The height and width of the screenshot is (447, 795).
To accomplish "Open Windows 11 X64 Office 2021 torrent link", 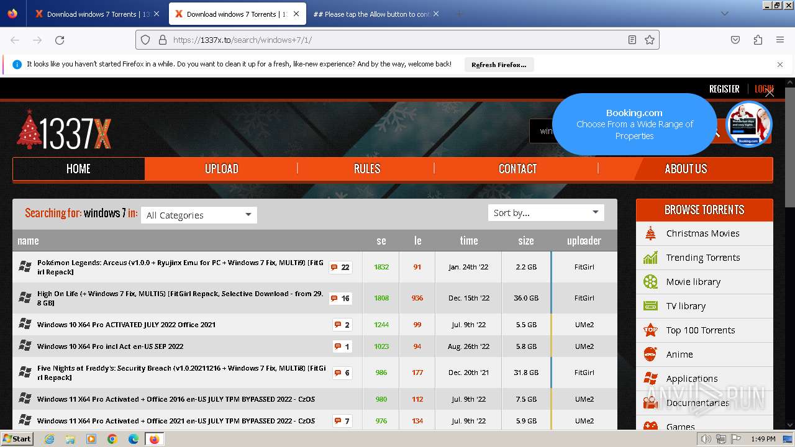I will [x=176, y=421].
